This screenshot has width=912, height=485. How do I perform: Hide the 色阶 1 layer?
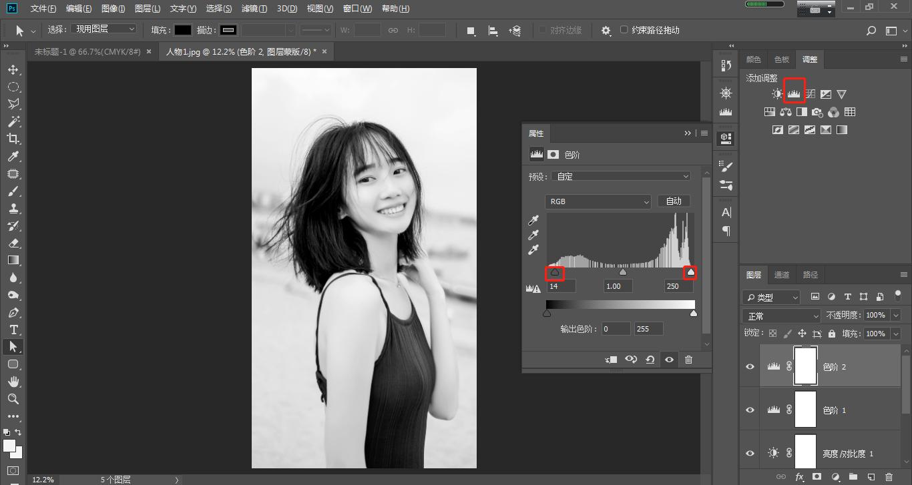pyautogui.click(x=749, y=410)
